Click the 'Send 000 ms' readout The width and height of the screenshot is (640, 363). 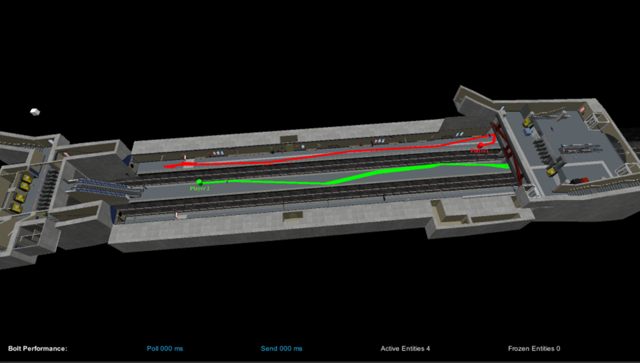[x=281, y=349]
